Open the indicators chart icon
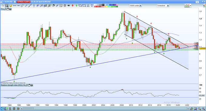 pos(187,6)
